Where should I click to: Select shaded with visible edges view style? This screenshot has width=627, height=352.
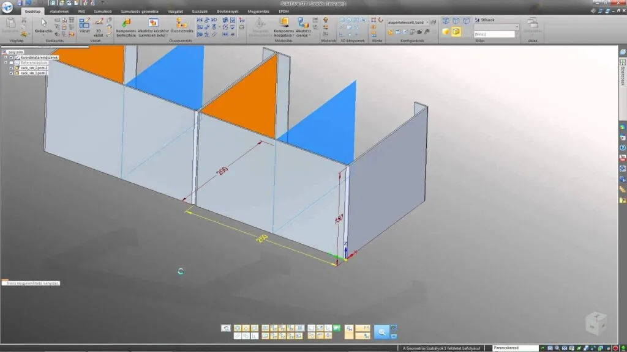[456, 32]
